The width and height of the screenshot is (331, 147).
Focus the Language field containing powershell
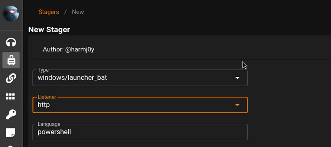(140, 132)
